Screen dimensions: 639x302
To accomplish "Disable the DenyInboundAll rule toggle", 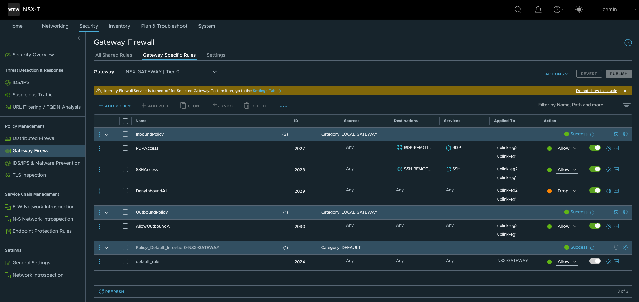I will [595, 191].
